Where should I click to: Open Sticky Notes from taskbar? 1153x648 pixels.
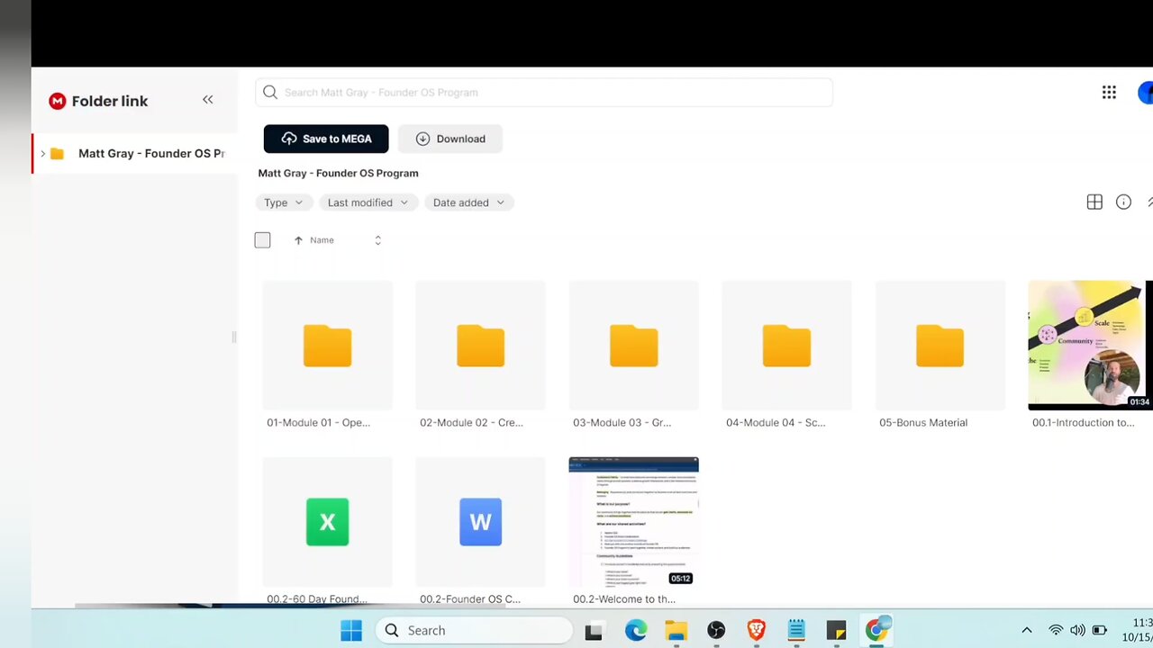point(836,631)
